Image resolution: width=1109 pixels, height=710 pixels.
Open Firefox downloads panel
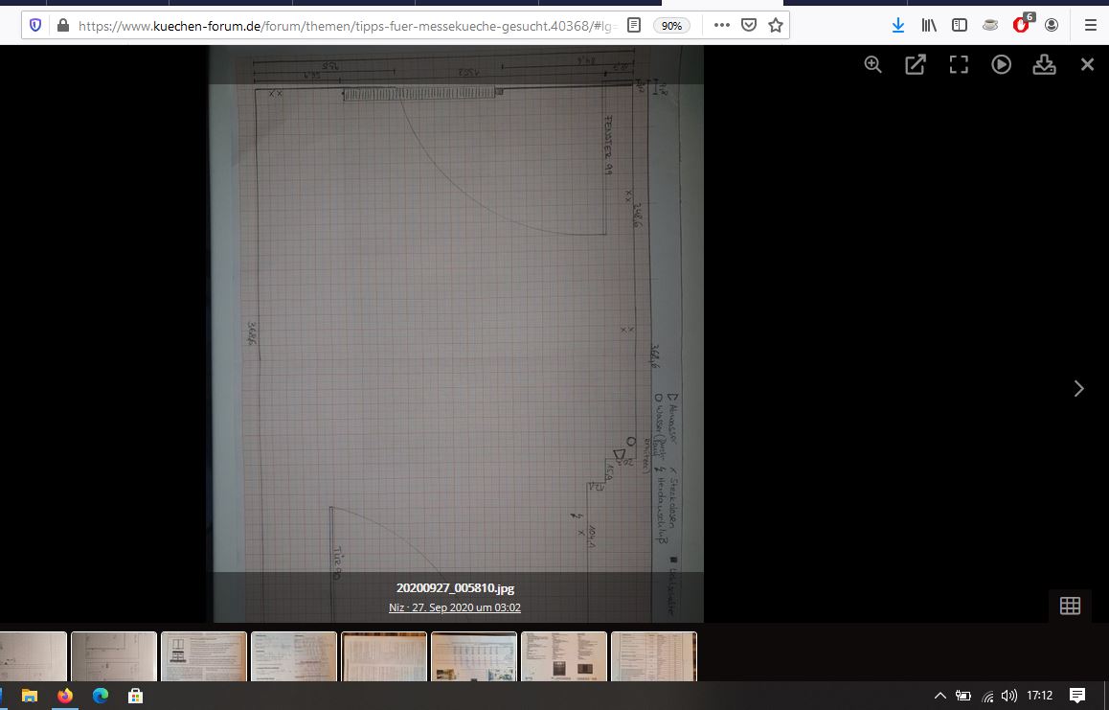point(897,26)
